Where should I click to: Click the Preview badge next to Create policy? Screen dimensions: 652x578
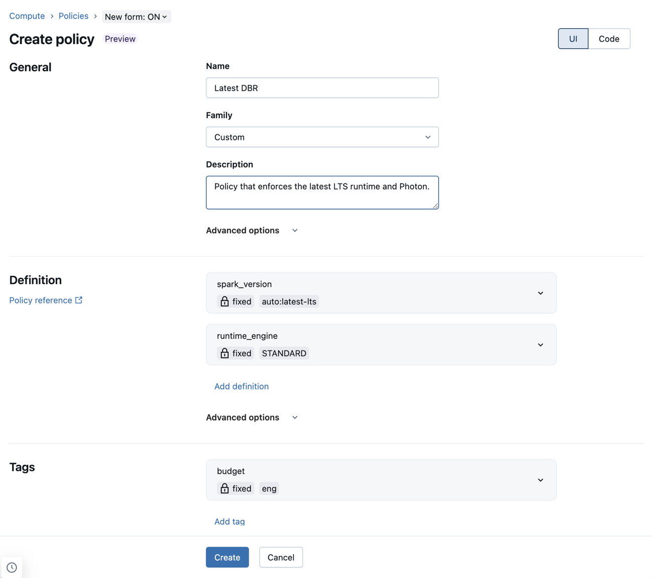coord(119,39)
